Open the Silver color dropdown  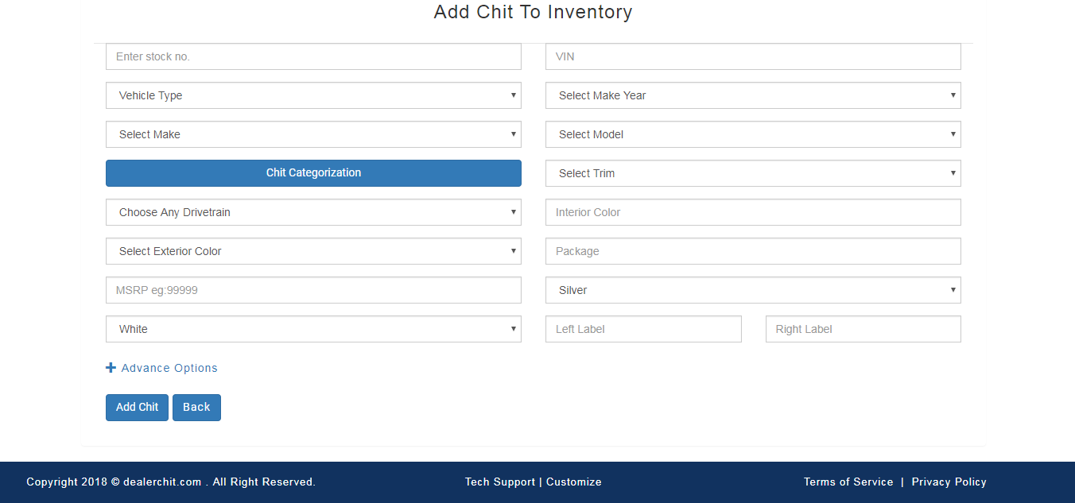(753, 290)
